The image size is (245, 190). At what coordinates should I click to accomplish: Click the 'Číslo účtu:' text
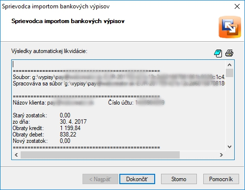click(x=121, y=103)
